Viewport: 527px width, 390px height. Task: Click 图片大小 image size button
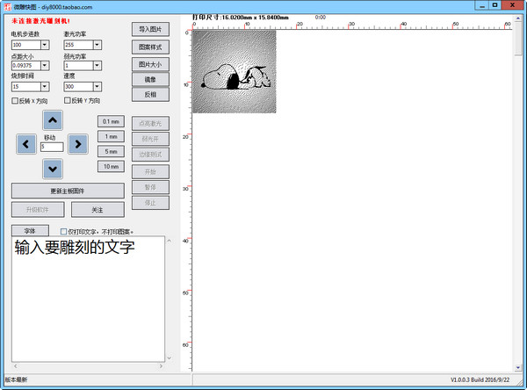[x=150, y=64]
